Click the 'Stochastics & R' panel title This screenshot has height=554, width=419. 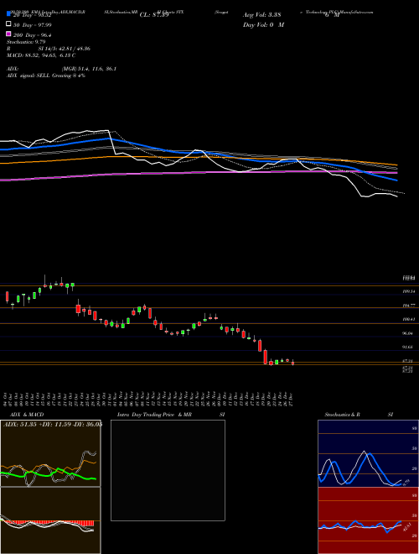pyautogui.click(x=343, y=415)
